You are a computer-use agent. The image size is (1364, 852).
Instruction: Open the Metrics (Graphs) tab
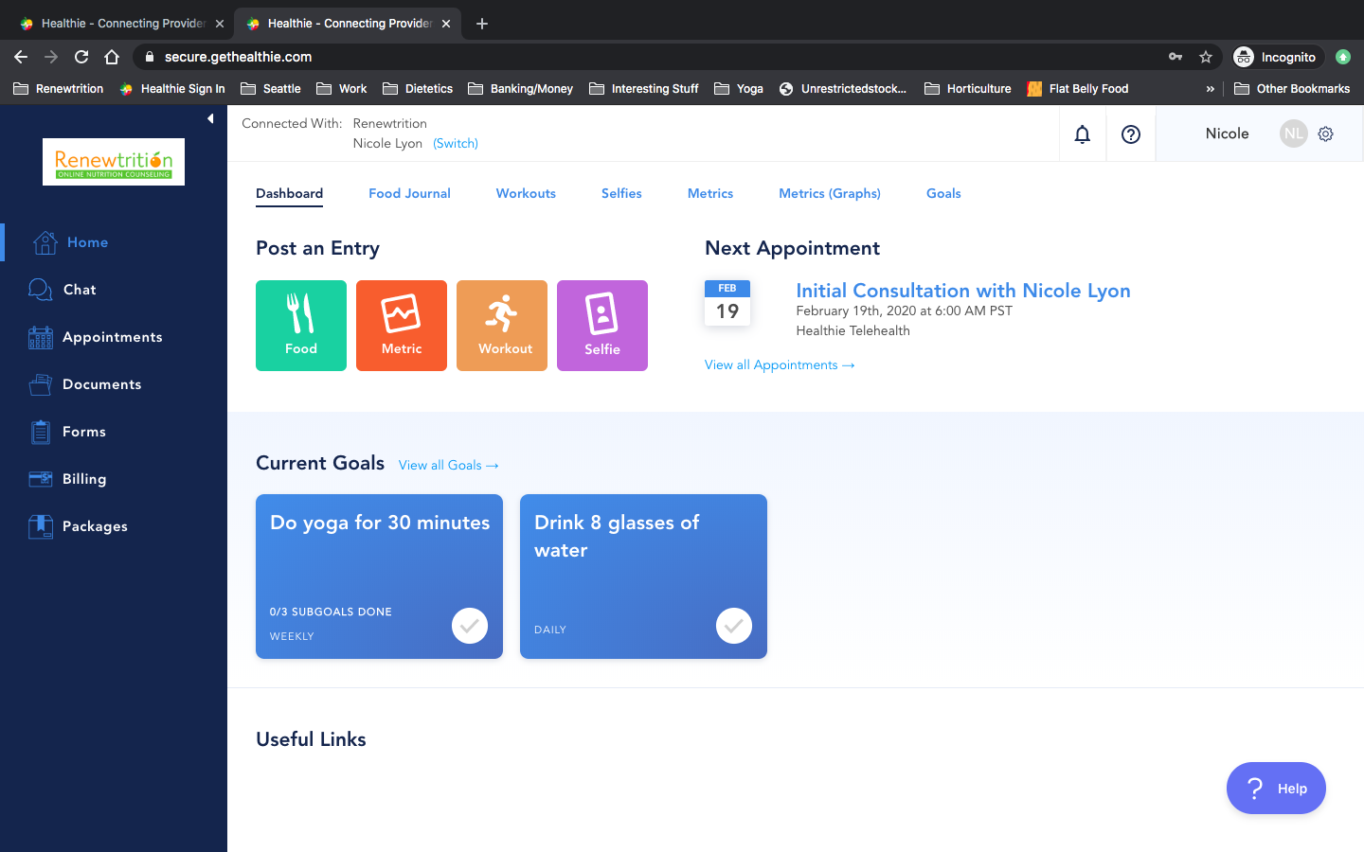point(830,193)
